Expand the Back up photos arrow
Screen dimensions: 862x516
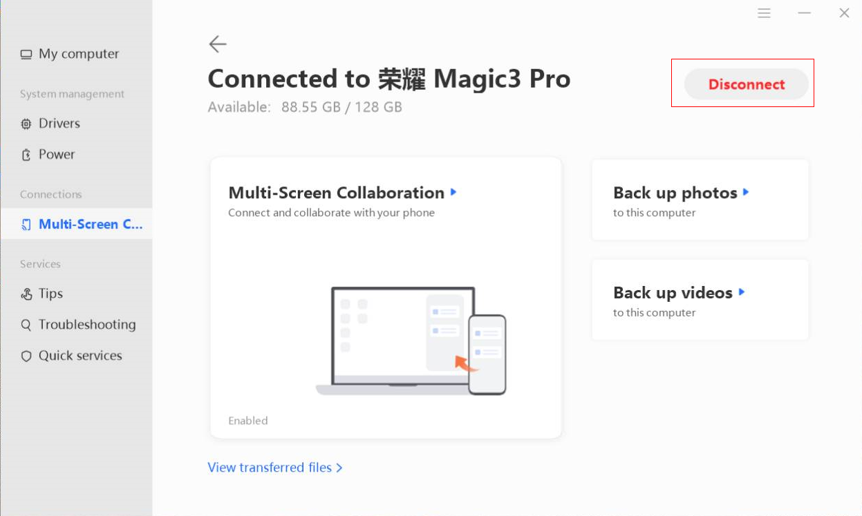[x=746, y=192]
